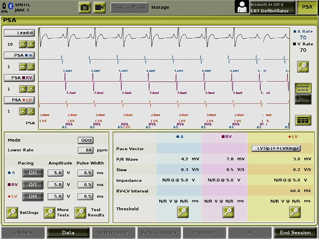319x239 pixels.
Task: Select the calipers trace icon
Action: pos(303,88)
